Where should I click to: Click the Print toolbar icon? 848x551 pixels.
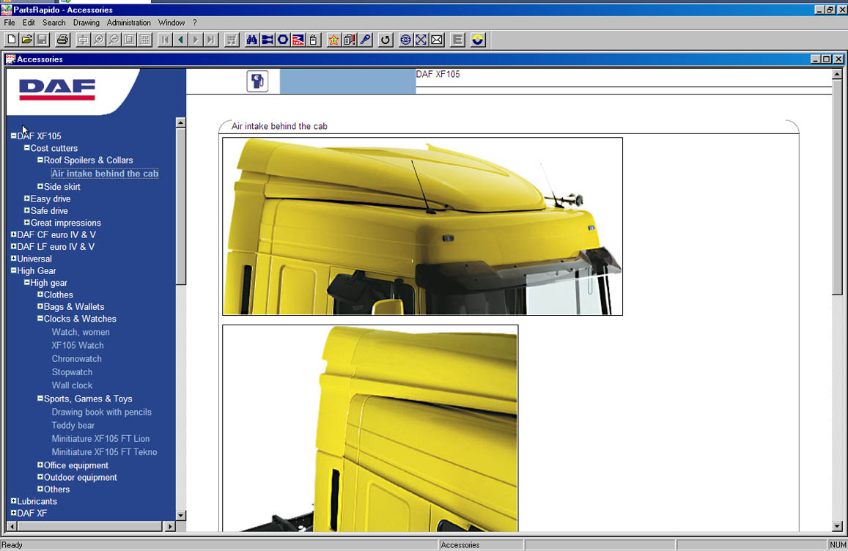coord(62,40)
